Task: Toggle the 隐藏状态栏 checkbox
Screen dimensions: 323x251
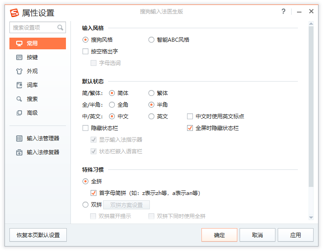Action: pos(85,128)
